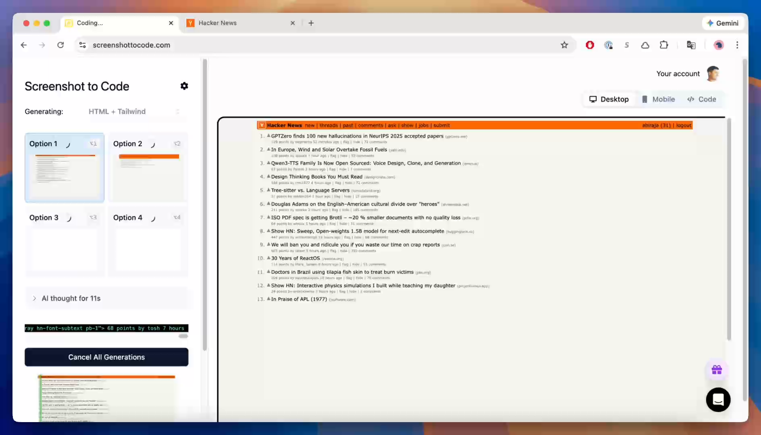Screen dimensions: 761x435
Task: Select the Option 3 generation card
Action: (64, 242)
